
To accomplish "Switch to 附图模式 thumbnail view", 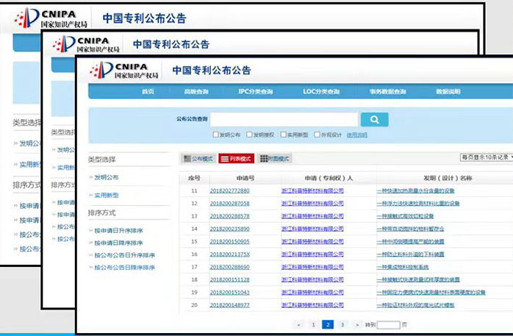I will (x=275, y=159).
